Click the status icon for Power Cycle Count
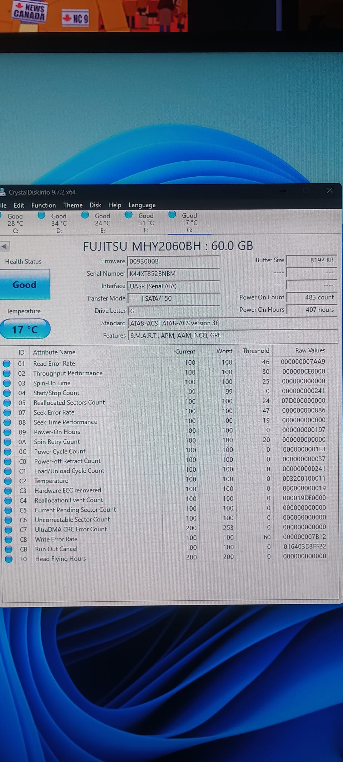This screenshot has width=343, height=762. (8, 452)
